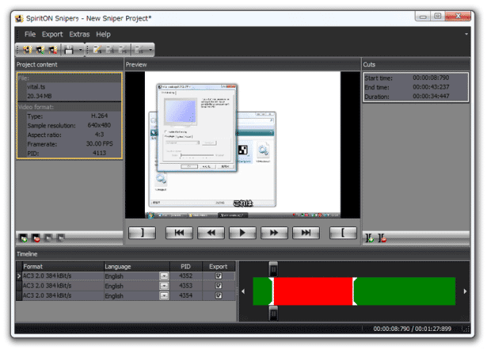Click the 640x480 sample resolution value
The image size is (487, 350).
99,125
